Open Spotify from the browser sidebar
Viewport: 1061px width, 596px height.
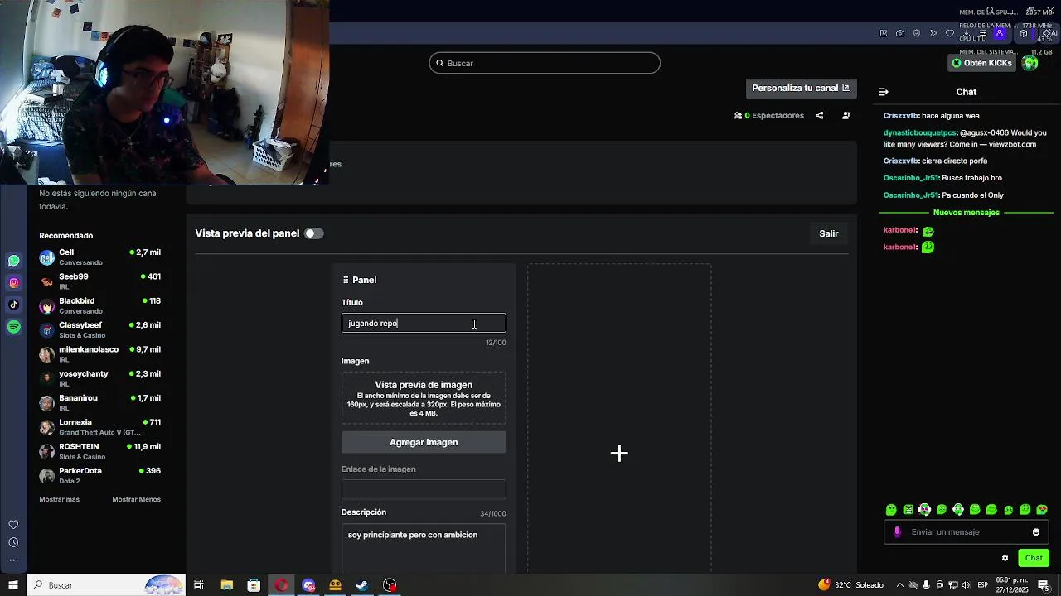(14, 327)
